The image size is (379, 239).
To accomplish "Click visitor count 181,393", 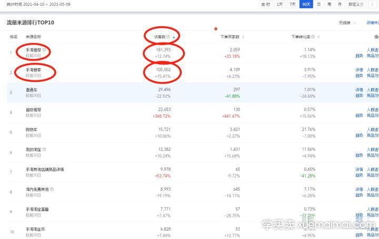I will (163, 50).
